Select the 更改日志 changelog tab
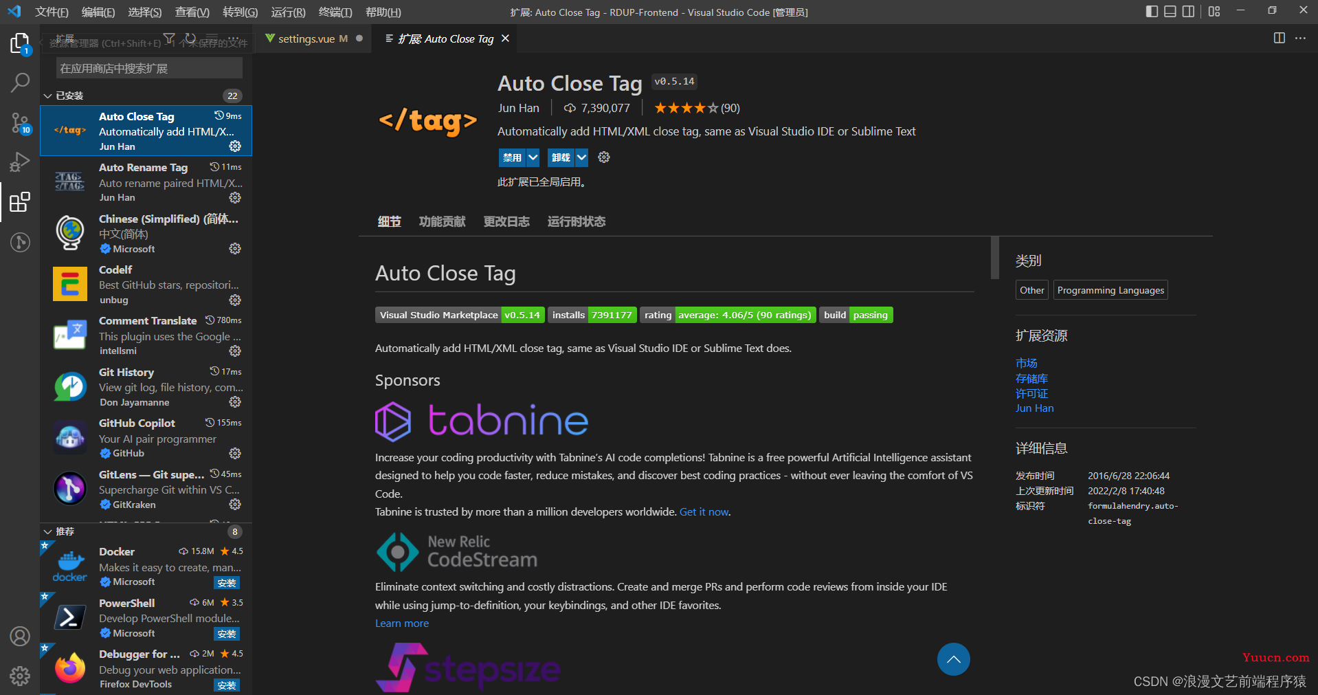The width and height of the screenshot is (1318, 695). point(506,221)
